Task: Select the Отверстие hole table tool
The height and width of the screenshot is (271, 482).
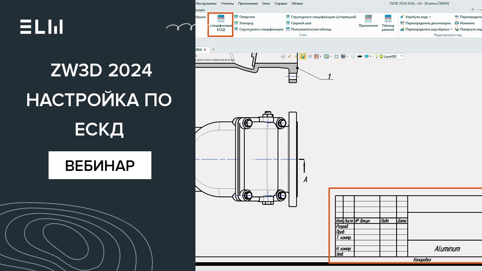Action: 244,17
